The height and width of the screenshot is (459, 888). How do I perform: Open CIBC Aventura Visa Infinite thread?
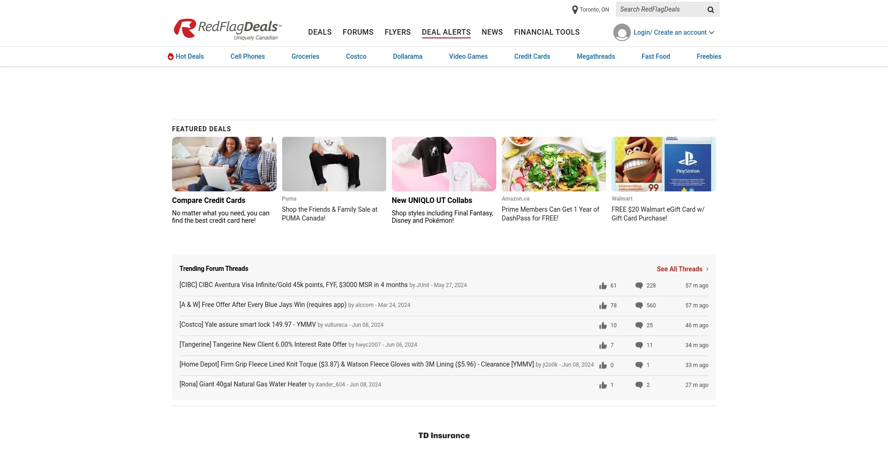click(294, 285)
